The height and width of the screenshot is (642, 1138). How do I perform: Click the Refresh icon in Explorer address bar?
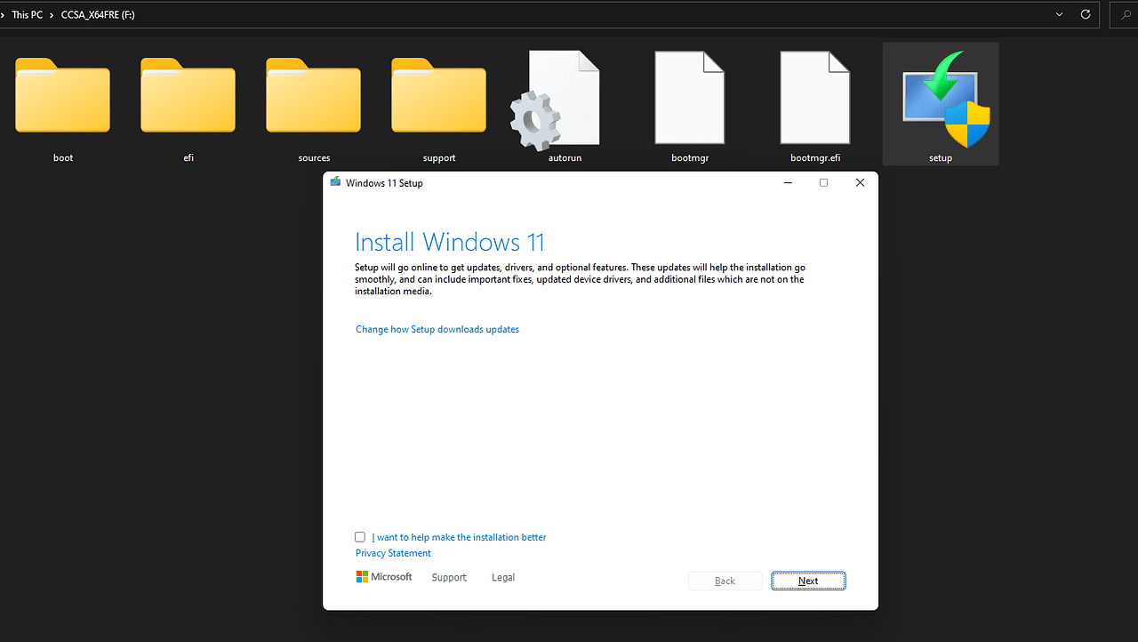pyautogui.click(x=1085, y=15)
